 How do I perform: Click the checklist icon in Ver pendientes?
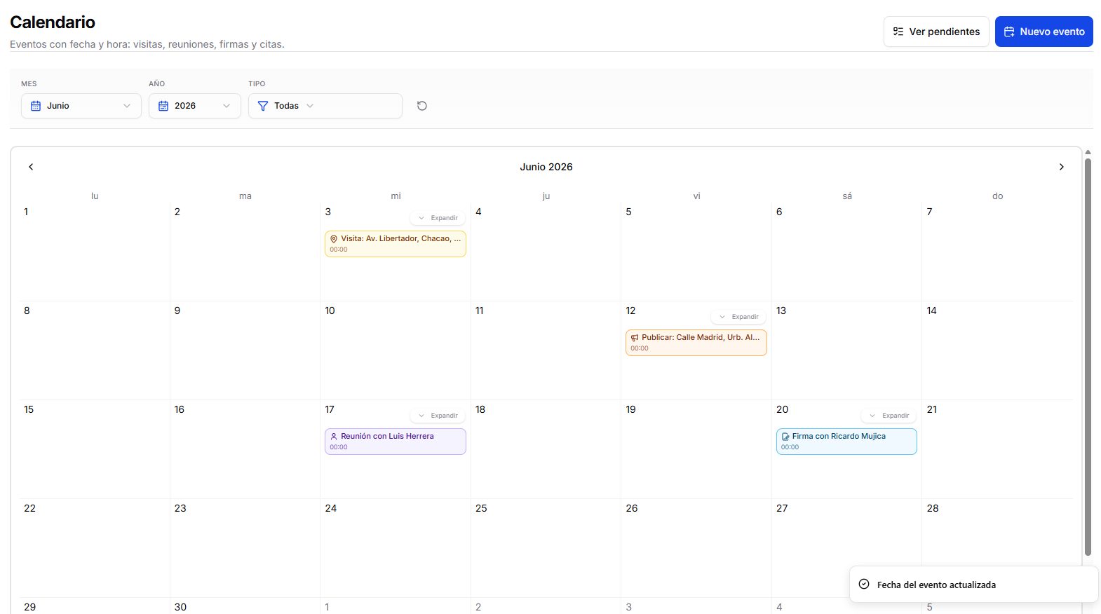[898, 32]
